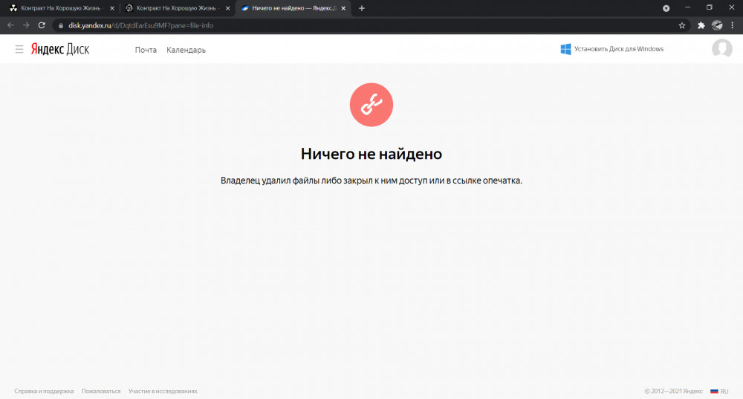Click Пожаловаться in the footer
Screen dimensions: 743x399
(101, 391)
